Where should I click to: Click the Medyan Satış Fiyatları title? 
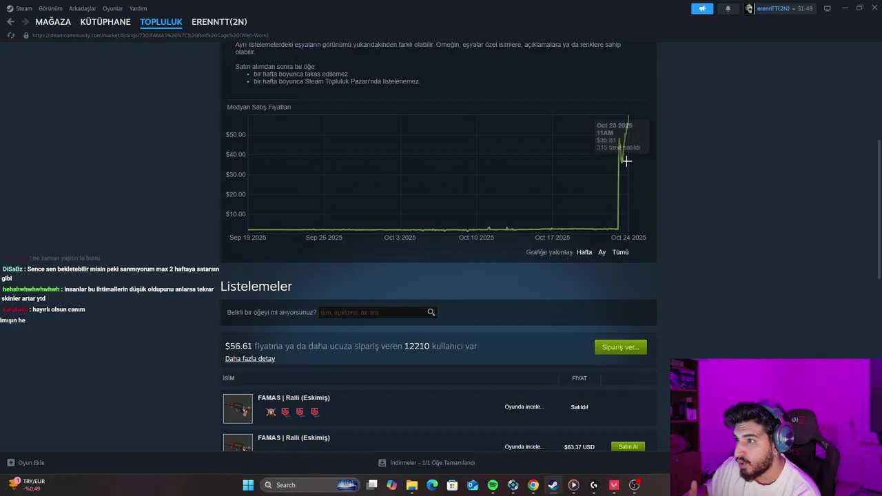(x=259, y=107)
